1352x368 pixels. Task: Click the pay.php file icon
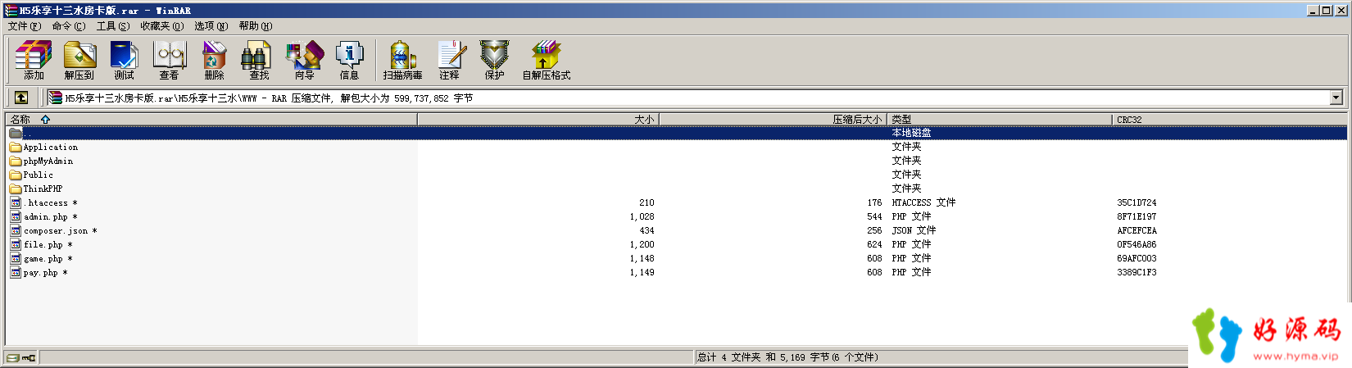pyautogui.click(x=16, y=273)
